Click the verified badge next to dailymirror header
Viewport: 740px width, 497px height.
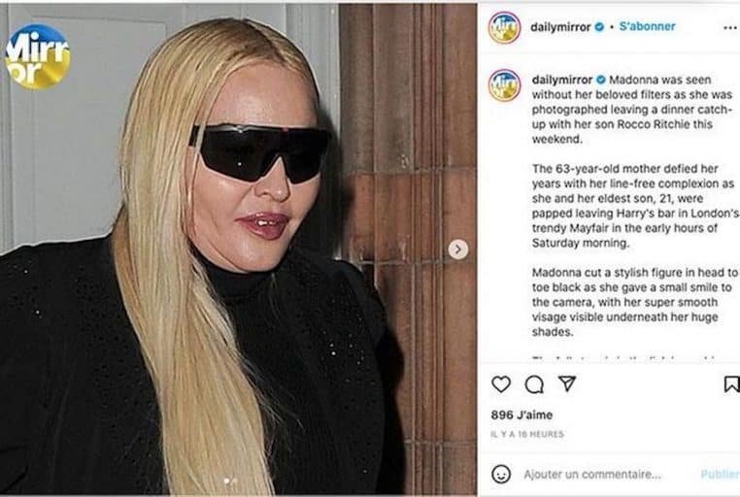pos(599,27)
